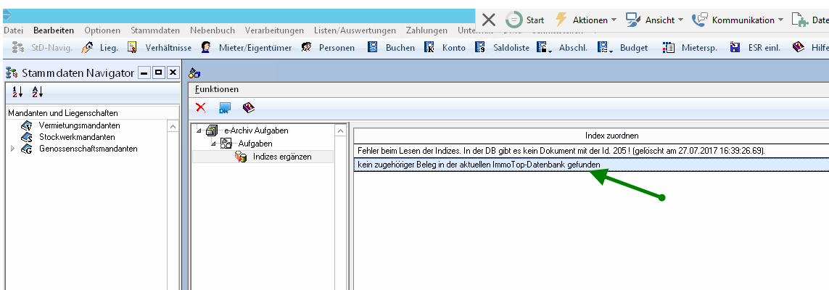Open the Verarbeitungen menu
This screenshot has width=829, height=290.
click(x=273, y=30)
